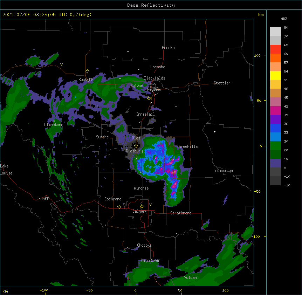Screen dimensions: 302x295
Task: Click the 80 value in dBZ legend
Action: 286,27
